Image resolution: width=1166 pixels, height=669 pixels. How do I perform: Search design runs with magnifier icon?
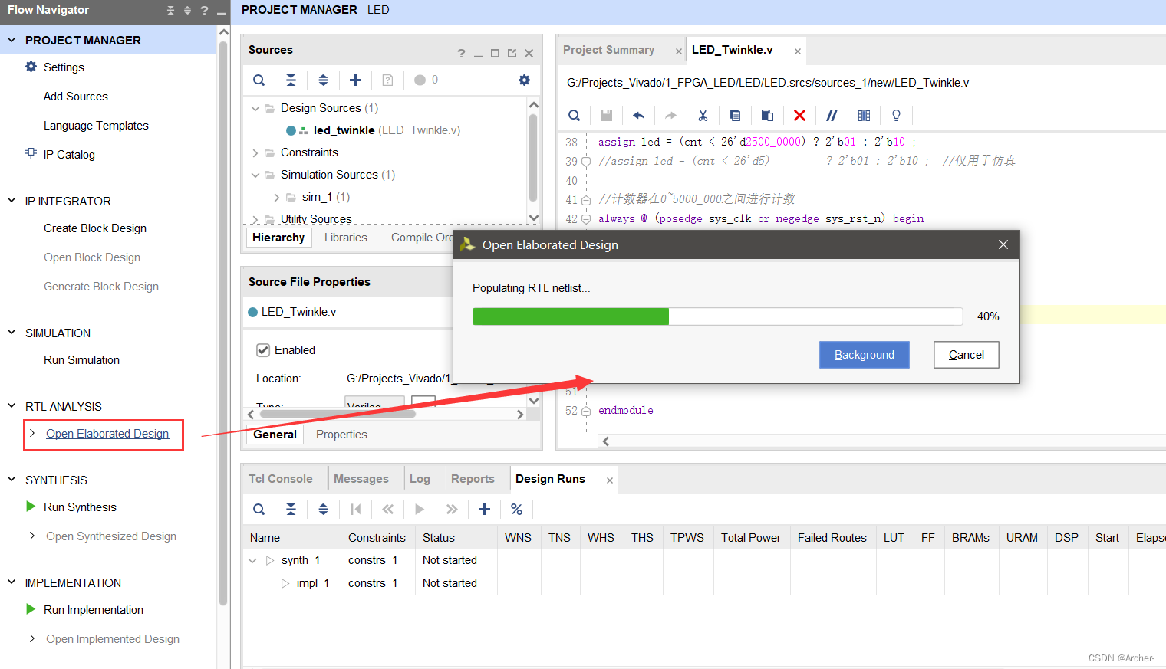click(x=259, y=509)
